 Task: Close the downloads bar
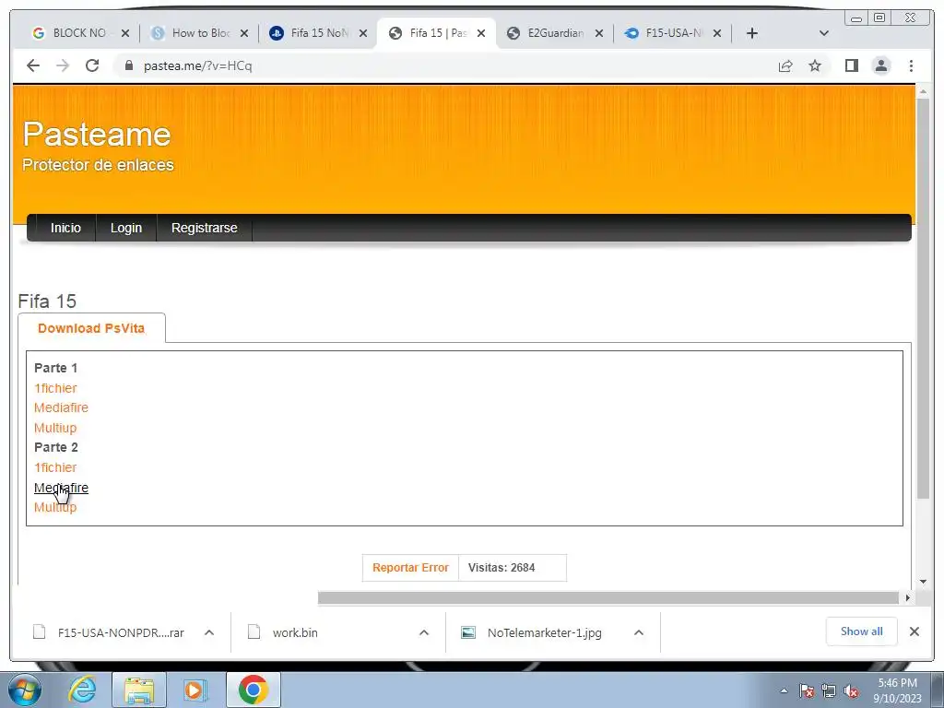[x=914, y=631]
